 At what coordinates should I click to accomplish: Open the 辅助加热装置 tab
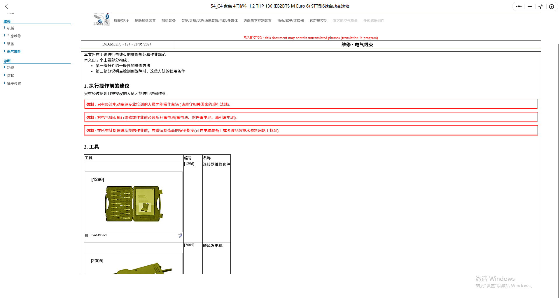145,21
